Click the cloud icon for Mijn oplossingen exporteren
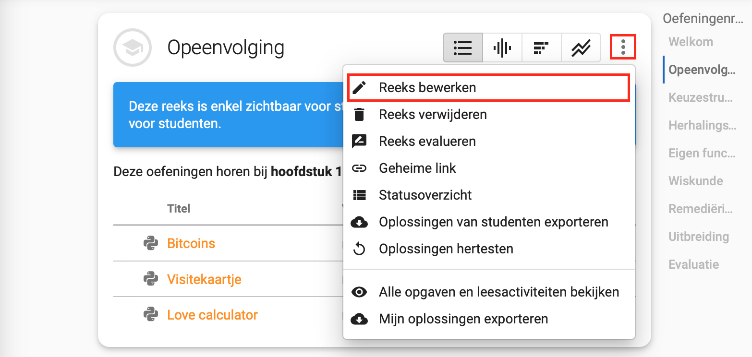This screenshot has width=752, height=357. [x=359, y=319]
